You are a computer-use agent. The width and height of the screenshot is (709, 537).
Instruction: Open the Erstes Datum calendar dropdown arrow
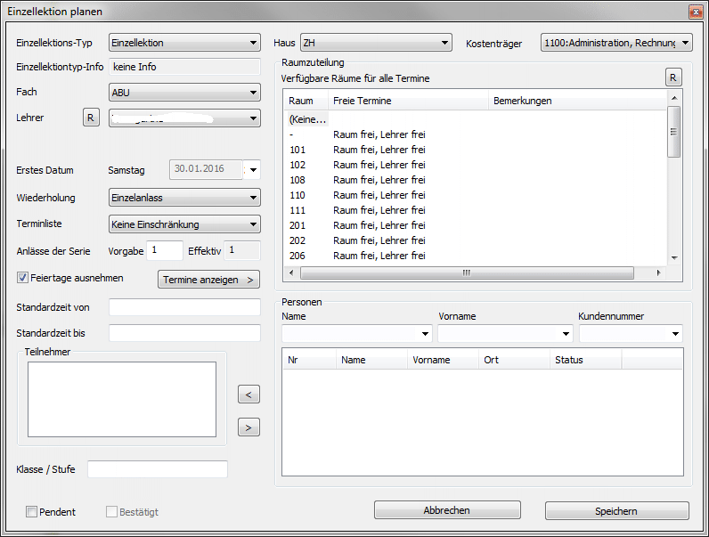[x=254, y=170]
